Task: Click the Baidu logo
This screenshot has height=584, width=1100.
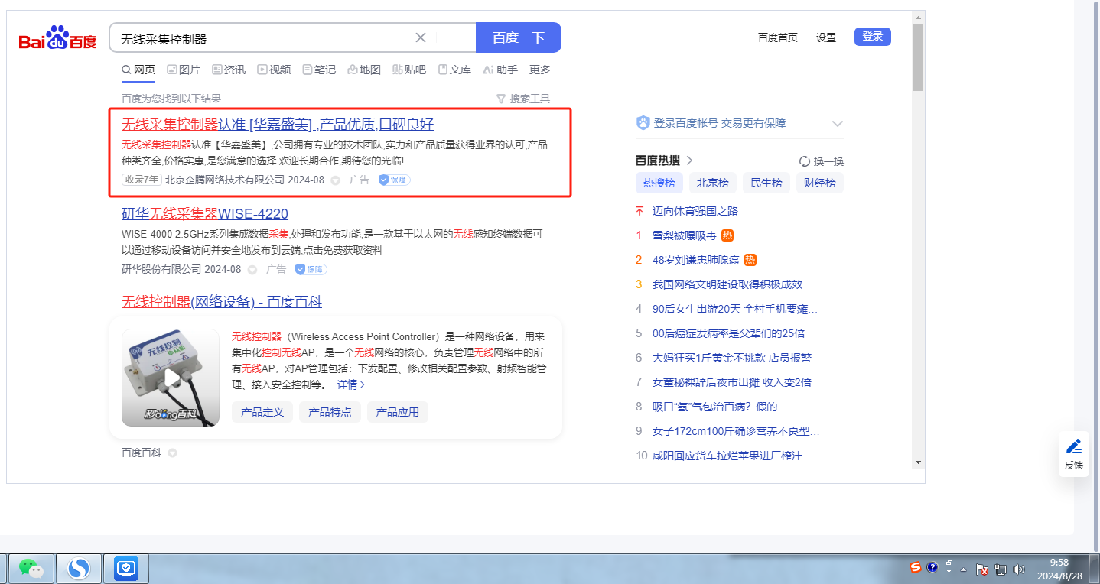Action: click(x=58, y=37)
